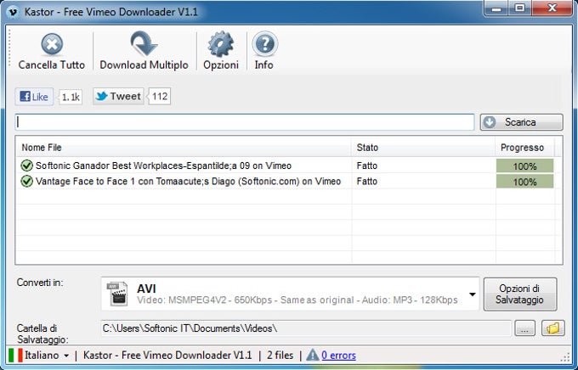
Task: Like the app on Facebook
Action: pyautogui.click(x=34, y=97)
